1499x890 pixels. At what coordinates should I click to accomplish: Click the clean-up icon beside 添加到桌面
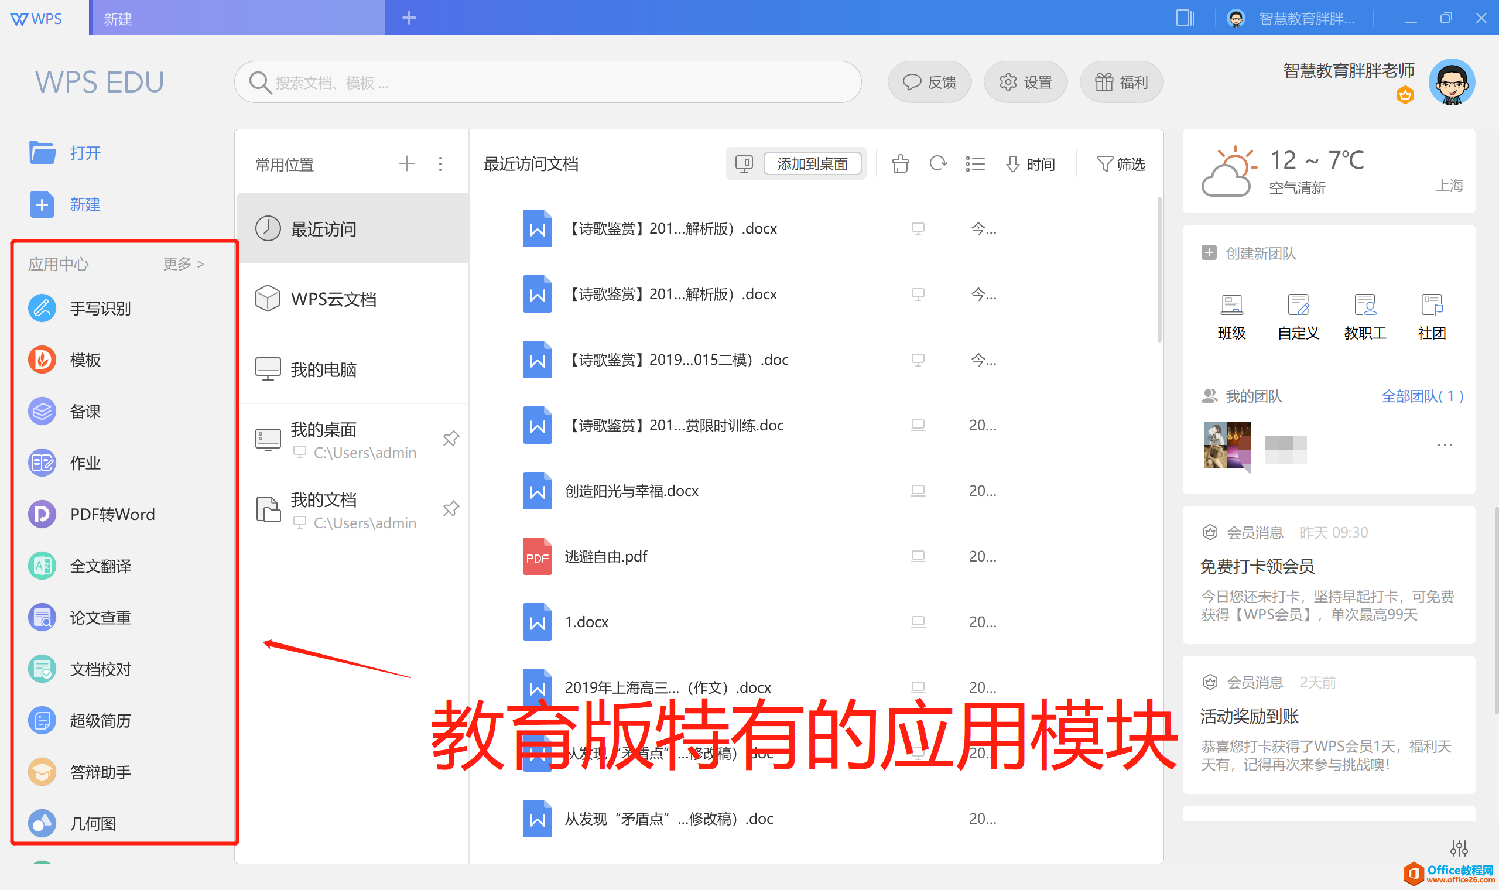900,164
